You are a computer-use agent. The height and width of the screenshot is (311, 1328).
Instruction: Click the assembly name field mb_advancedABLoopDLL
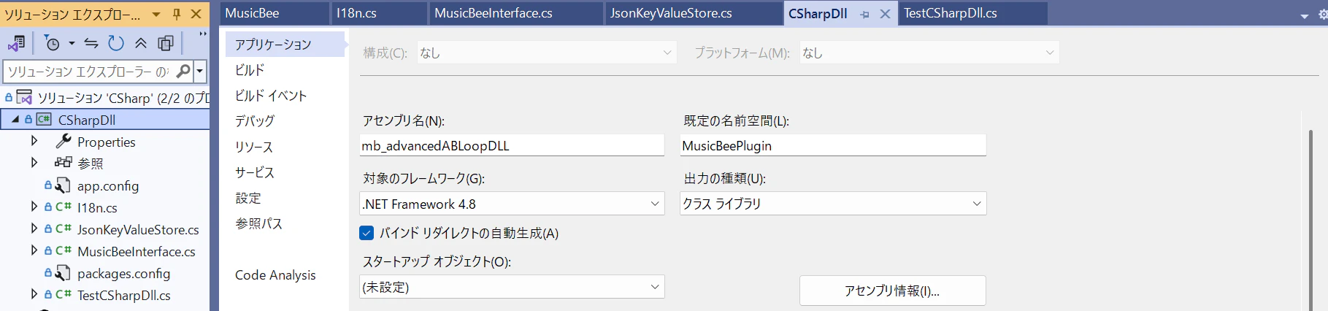pyautogui.click(x=512, y=145)
